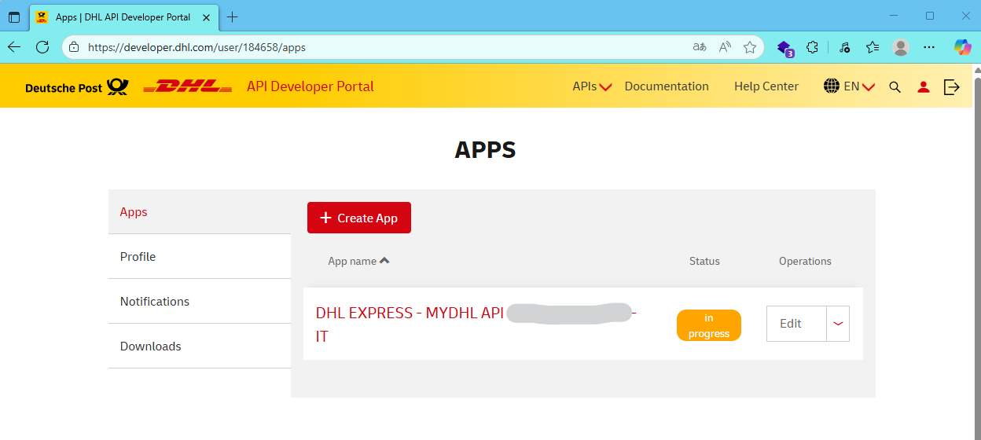981x440 pixels.
Task: Click the APPS page heading
Action: pyautogui.click(x=485, y=150)
